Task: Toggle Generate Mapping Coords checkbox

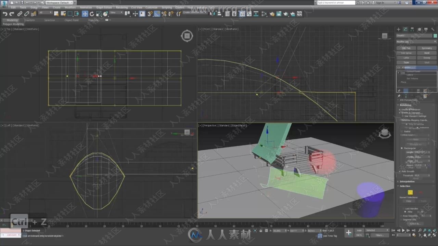Action: tap(400, 120)
